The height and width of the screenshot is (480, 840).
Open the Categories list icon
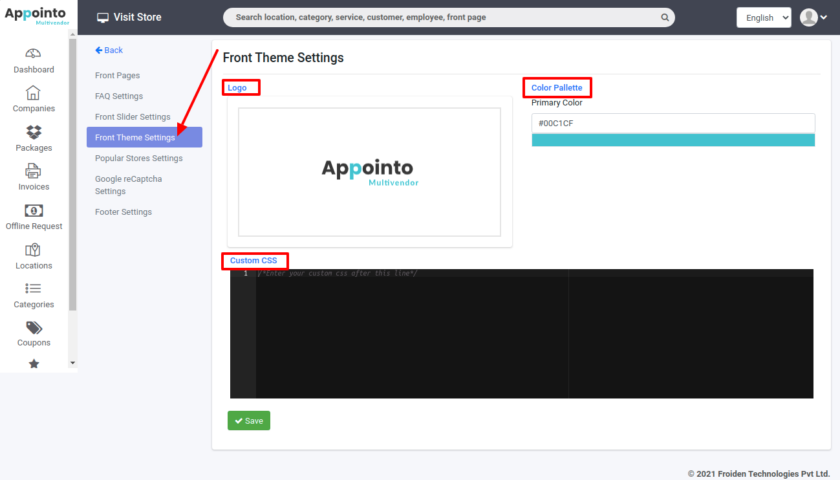(x=34, y=289)
